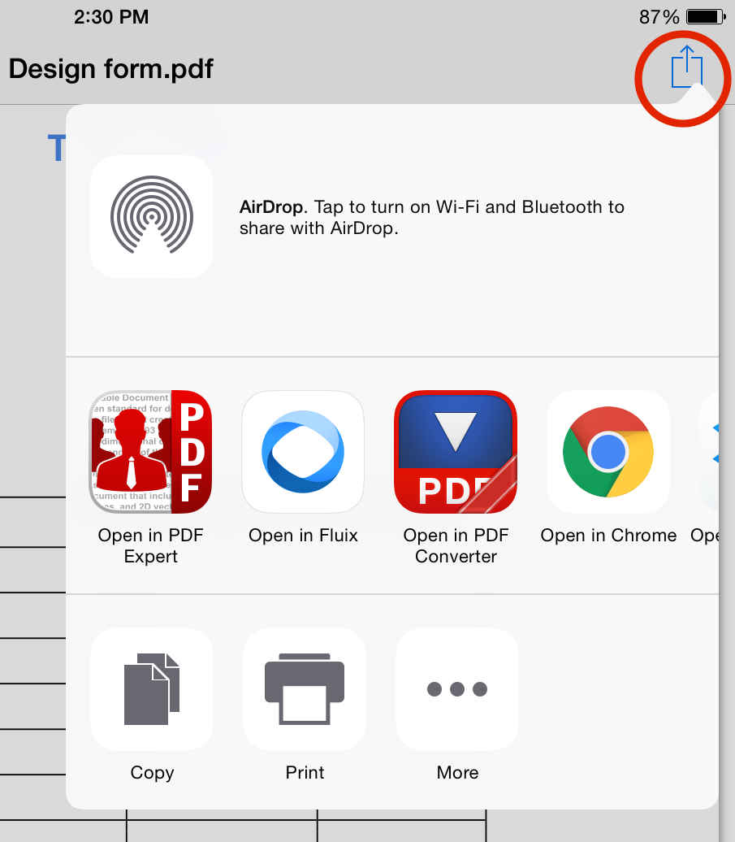Tap the AirDrop radar icon
The image size is (735, 842).
[152, 217]
